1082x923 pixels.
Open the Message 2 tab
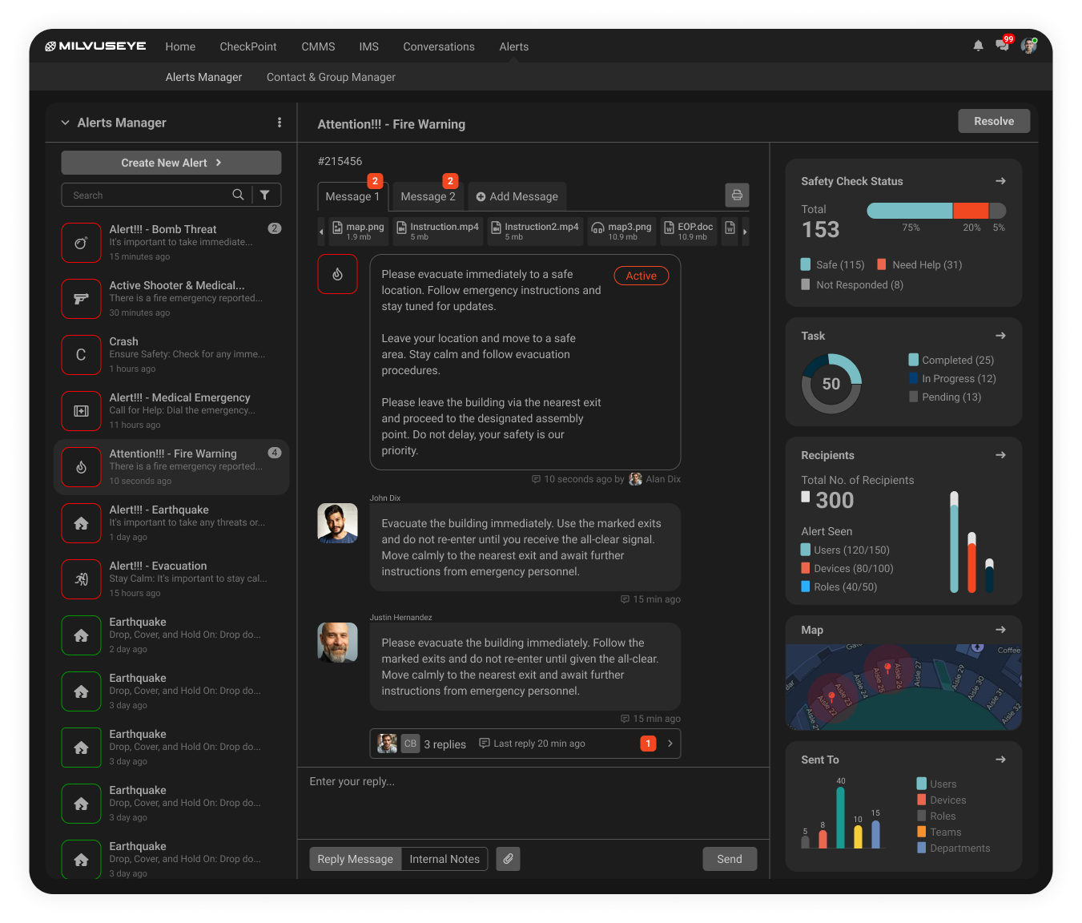click(428, 196)
